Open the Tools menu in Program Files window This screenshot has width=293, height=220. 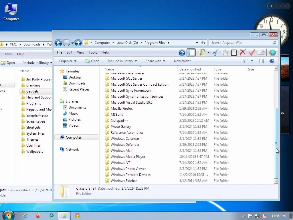(93, 52)
